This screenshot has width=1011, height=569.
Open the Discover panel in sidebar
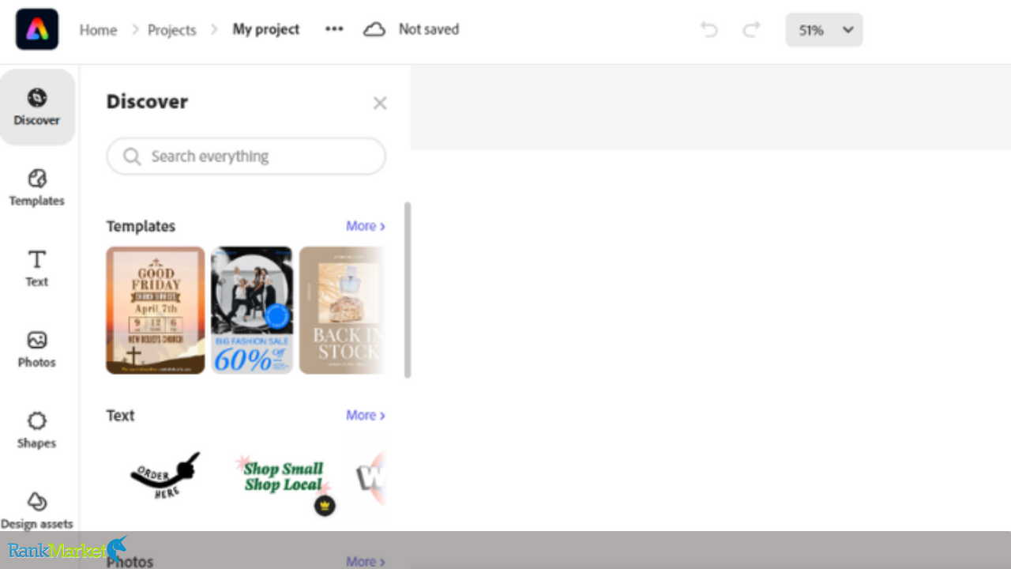[x=37, y=107]
